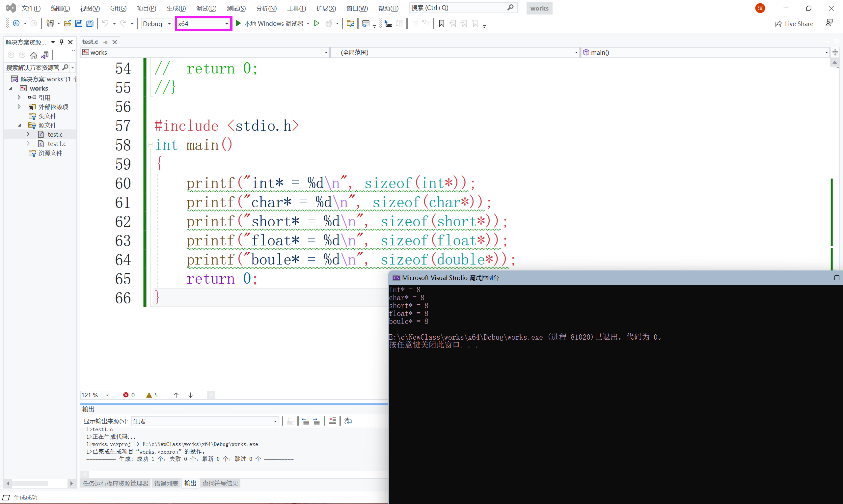
Task: Click the Open File folder icon
Action: 67,23
